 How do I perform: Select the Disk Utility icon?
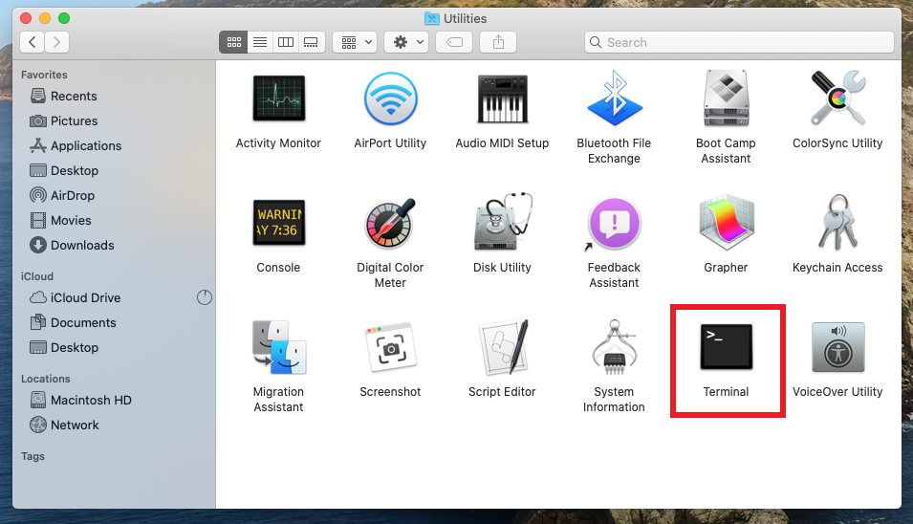pyautogui.click(x=503, y=222)
